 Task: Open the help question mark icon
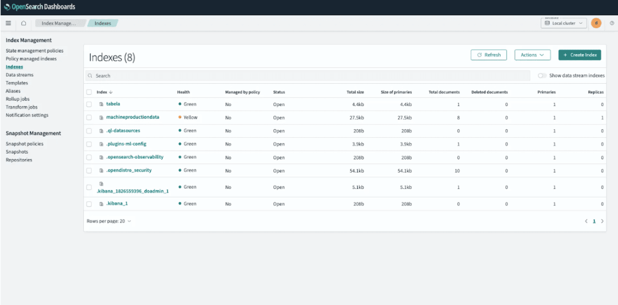[612, 23]
